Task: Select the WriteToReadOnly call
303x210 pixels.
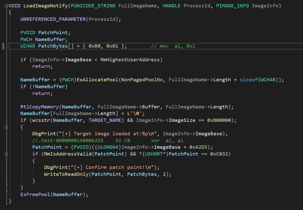Action: pos(66,174)
